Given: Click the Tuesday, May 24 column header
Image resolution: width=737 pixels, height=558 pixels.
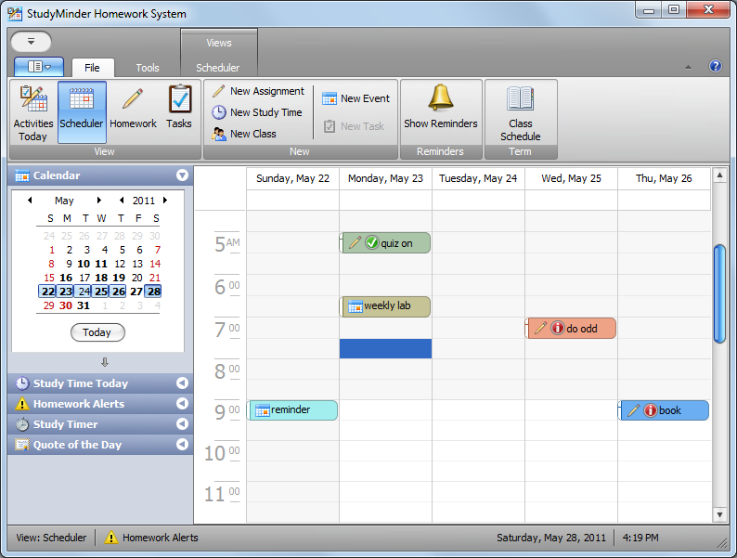Looking at the screenshot, I should click(x=478, y=178).
